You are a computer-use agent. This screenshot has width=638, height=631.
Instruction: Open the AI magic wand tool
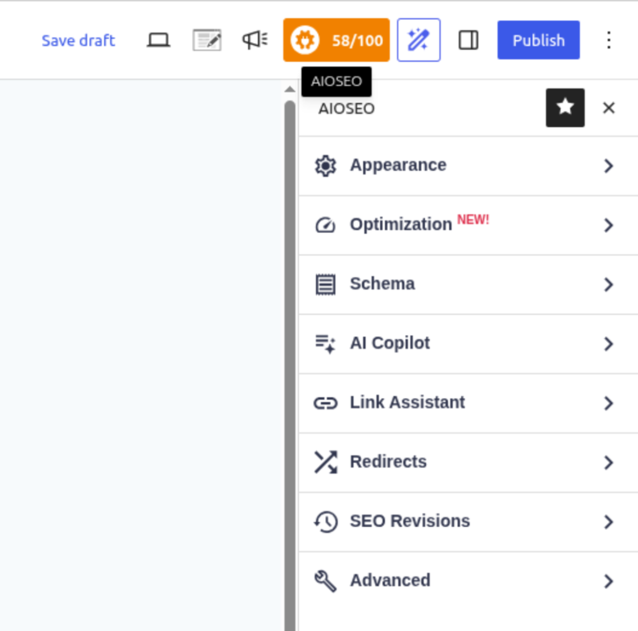tap(419, 40)
